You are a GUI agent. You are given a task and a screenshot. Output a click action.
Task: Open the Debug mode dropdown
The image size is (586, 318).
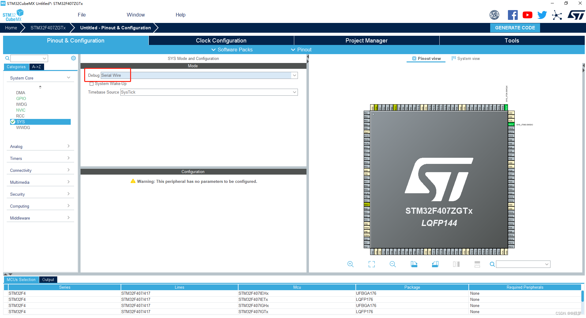(x=294, y=75)
